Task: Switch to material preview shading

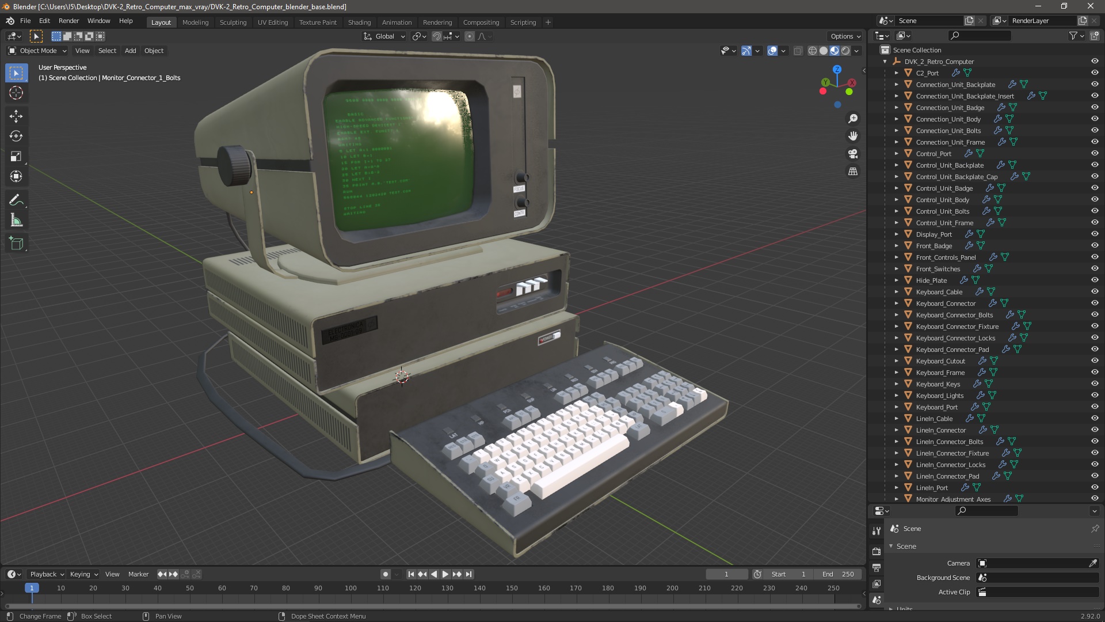Action: coord(835,51)
